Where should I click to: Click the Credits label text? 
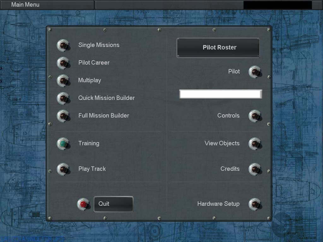[230, 169]
